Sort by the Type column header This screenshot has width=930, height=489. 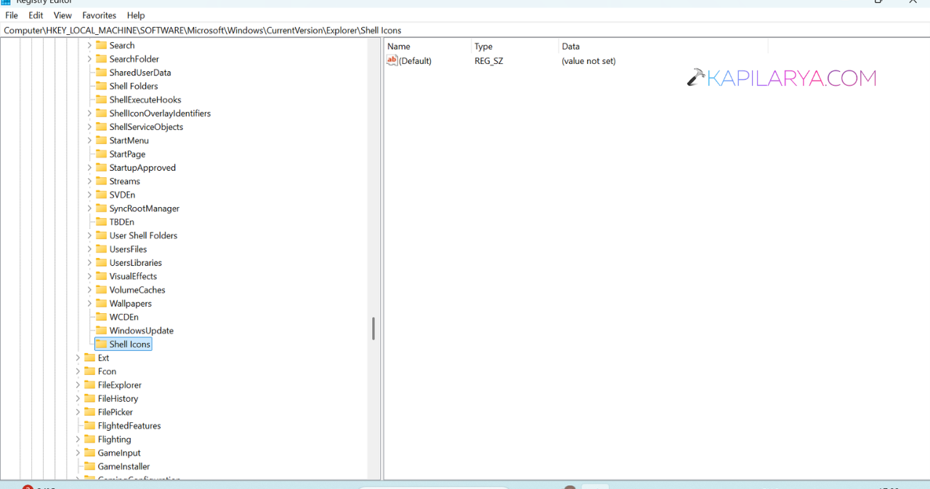click(x=515, y=47)
